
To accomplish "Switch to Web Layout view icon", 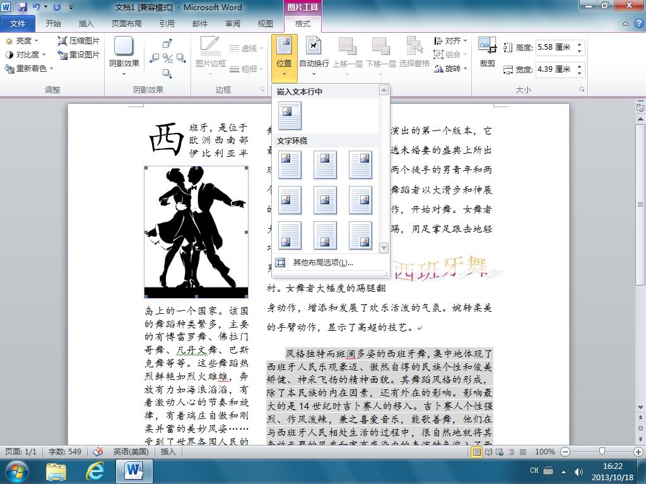I will [500, 452].
